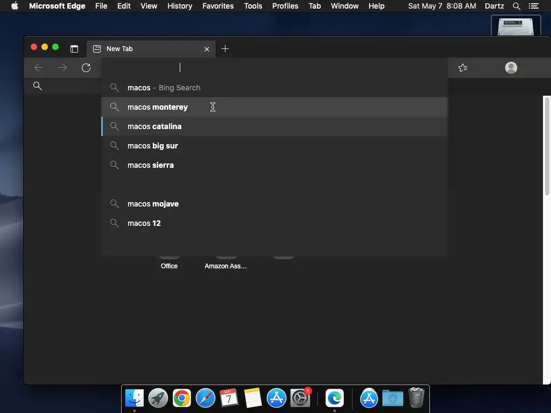Choose the 'macos catalina' suggestion
This screenshot has width=551, height=413.
(x=274, y=126)
